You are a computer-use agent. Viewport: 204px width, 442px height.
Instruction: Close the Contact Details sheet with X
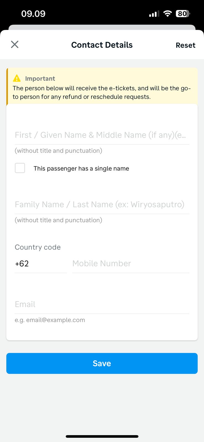15,44
